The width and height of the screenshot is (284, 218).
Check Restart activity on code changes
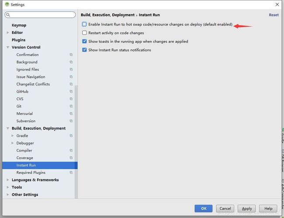pos(84,33)
